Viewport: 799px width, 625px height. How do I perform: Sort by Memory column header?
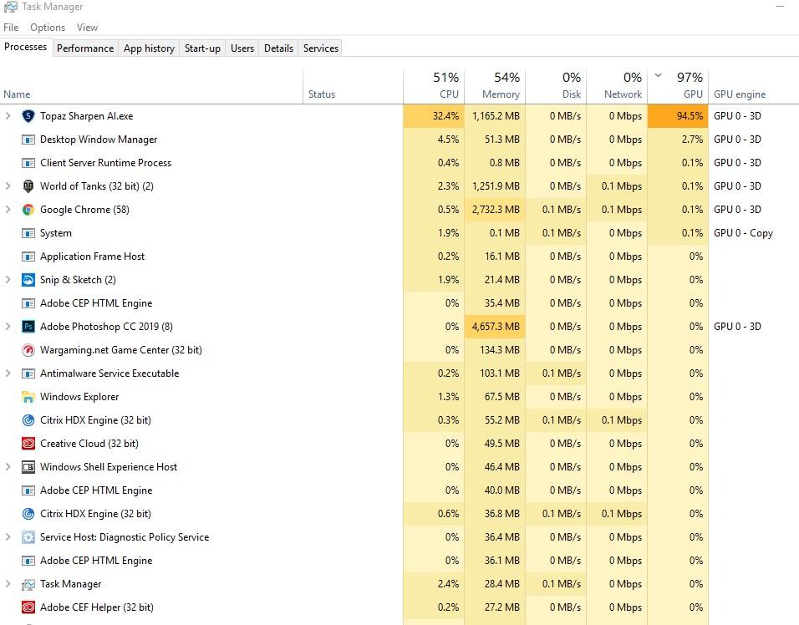(495, 87)
